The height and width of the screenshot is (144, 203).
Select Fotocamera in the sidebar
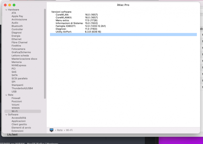pyautogui.click(x=18, y=49)
